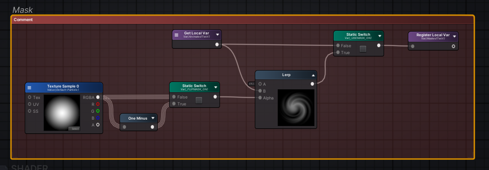Click the red R output port

pos(98,104)
